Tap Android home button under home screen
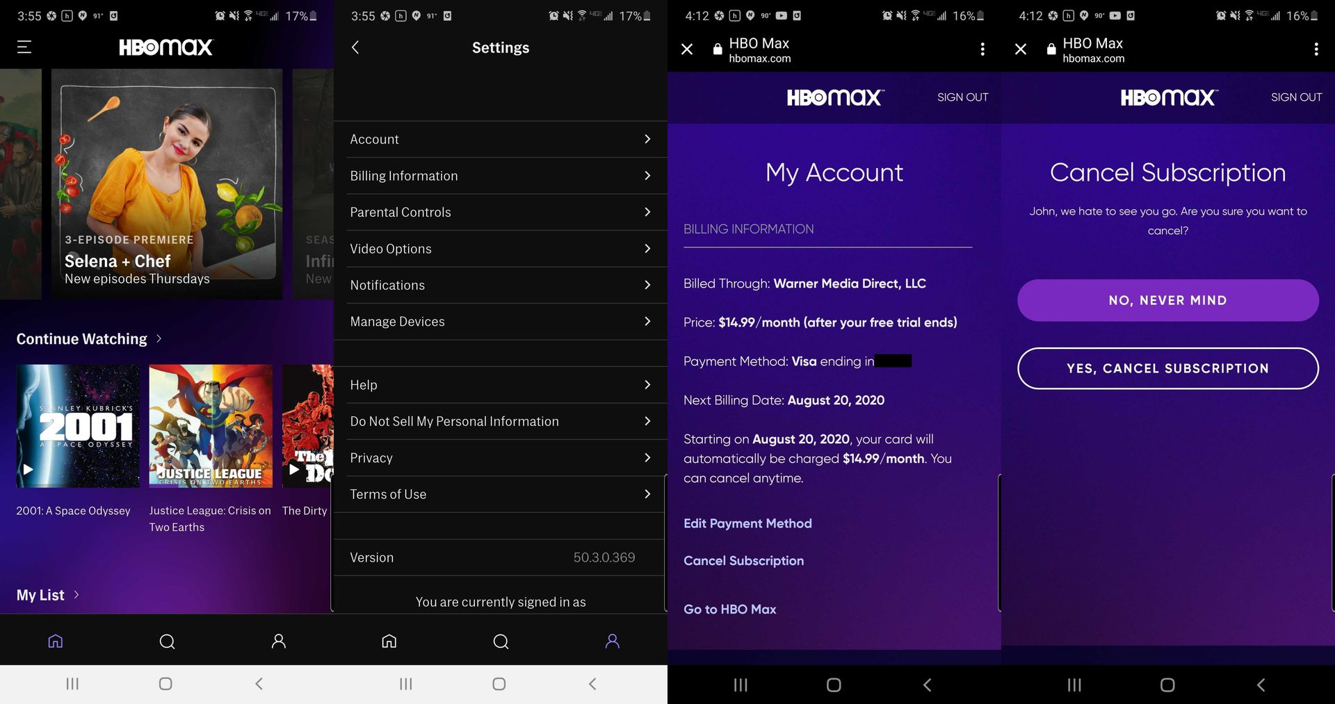The height and width of the screenshot is (704, 1335). (165, 684)
